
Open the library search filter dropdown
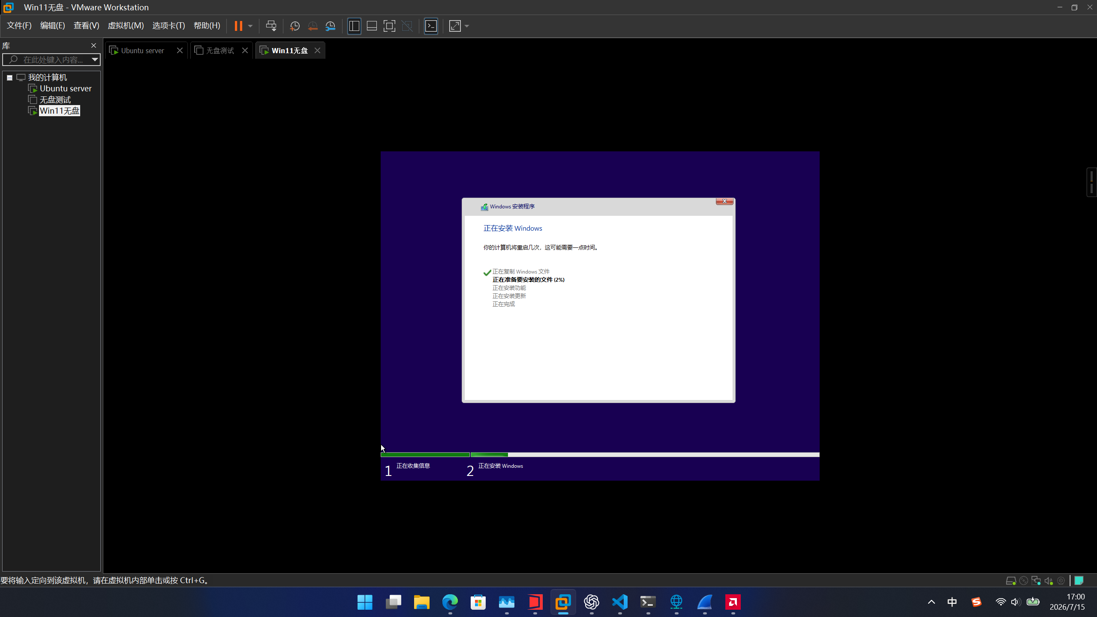[x=95, y=60]
